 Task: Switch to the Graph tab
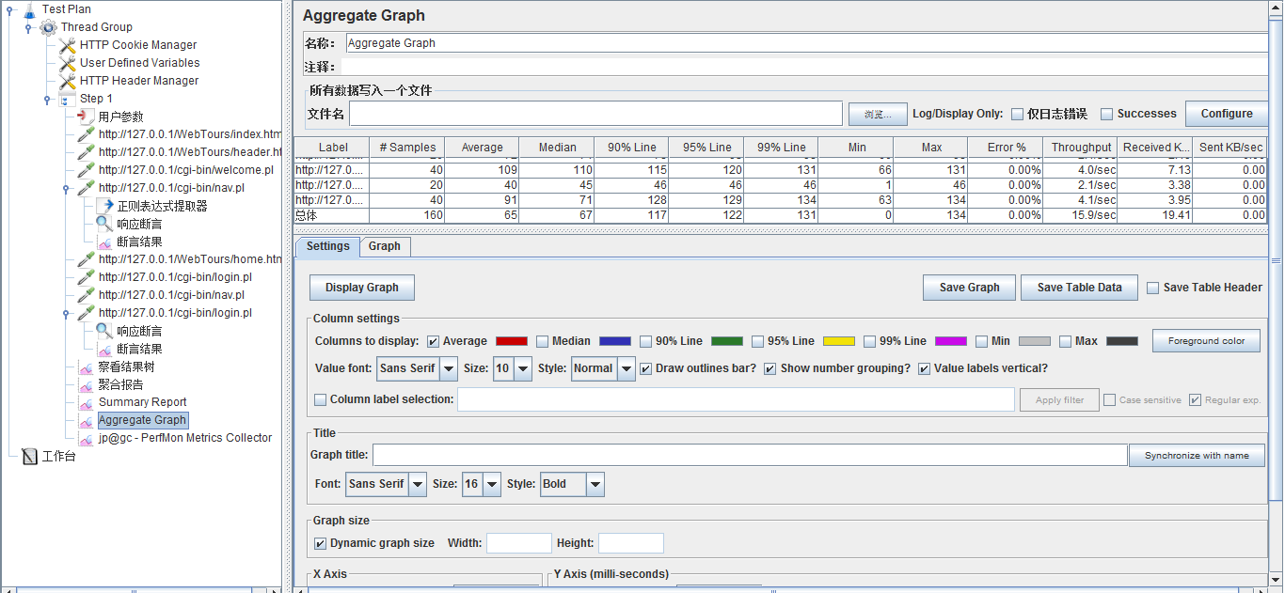tap(384, 246)
